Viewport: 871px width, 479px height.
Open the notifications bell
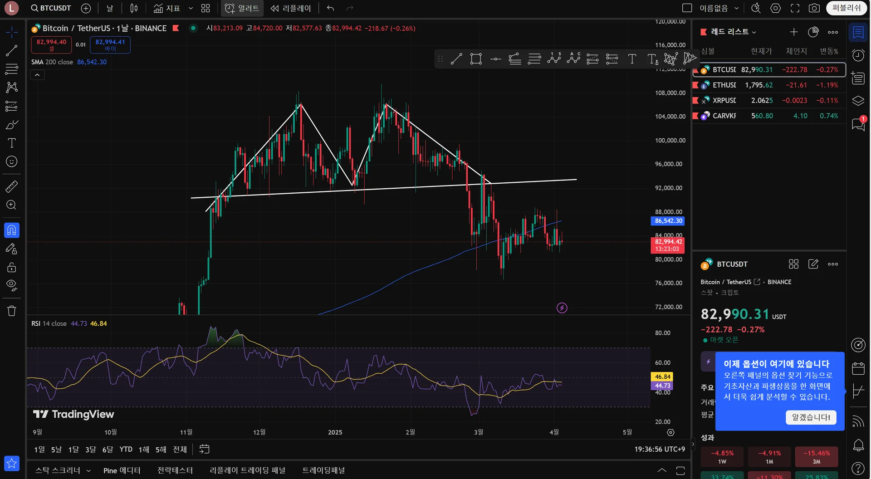[858, 445]
